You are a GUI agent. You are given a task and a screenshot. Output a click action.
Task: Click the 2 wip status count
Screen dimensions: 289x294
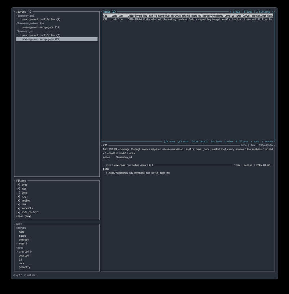236,12
